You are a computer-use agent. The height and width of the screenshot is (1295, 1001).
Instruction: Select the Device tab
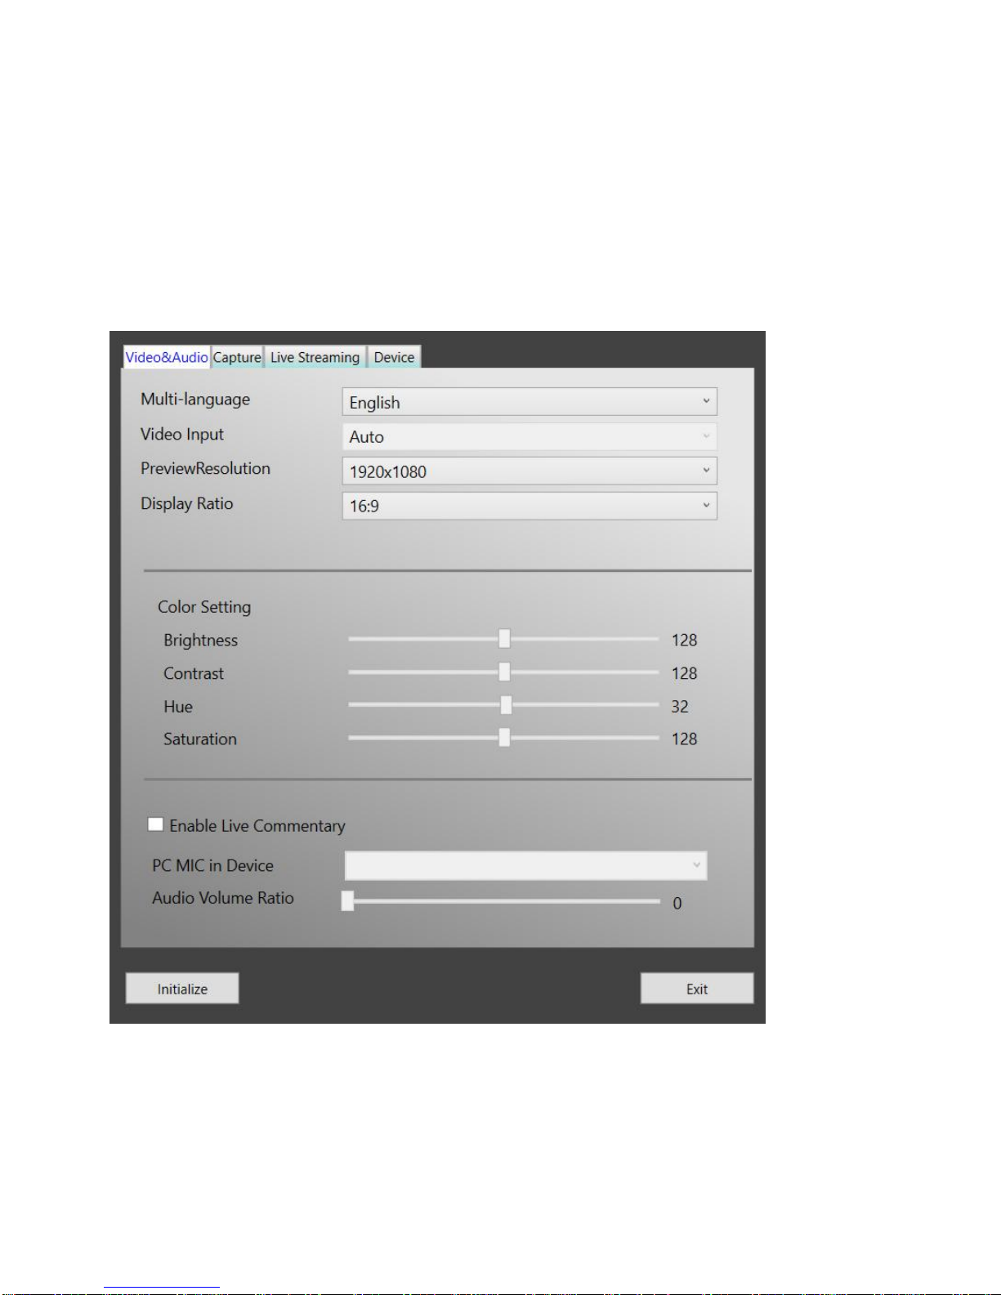point(394,357)
